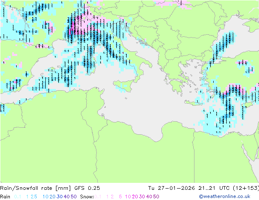The height and width of the screenshot is (200, 259).
Task: Click the 'Rain' legend label
Action: [5, 197]
